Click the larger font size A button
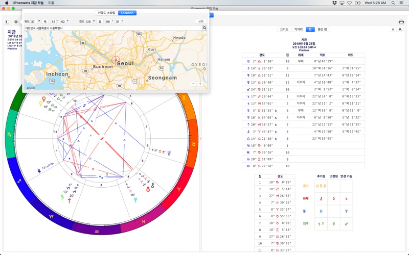This screenshot has height=255, width=409. point(400,30)
